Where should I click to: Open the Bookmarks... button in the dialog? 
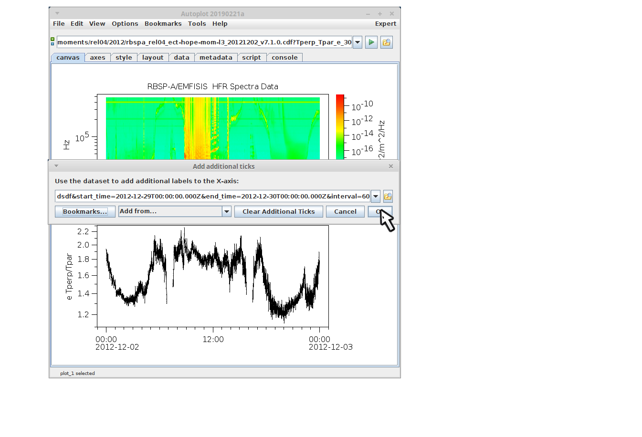tap(85, 211)
